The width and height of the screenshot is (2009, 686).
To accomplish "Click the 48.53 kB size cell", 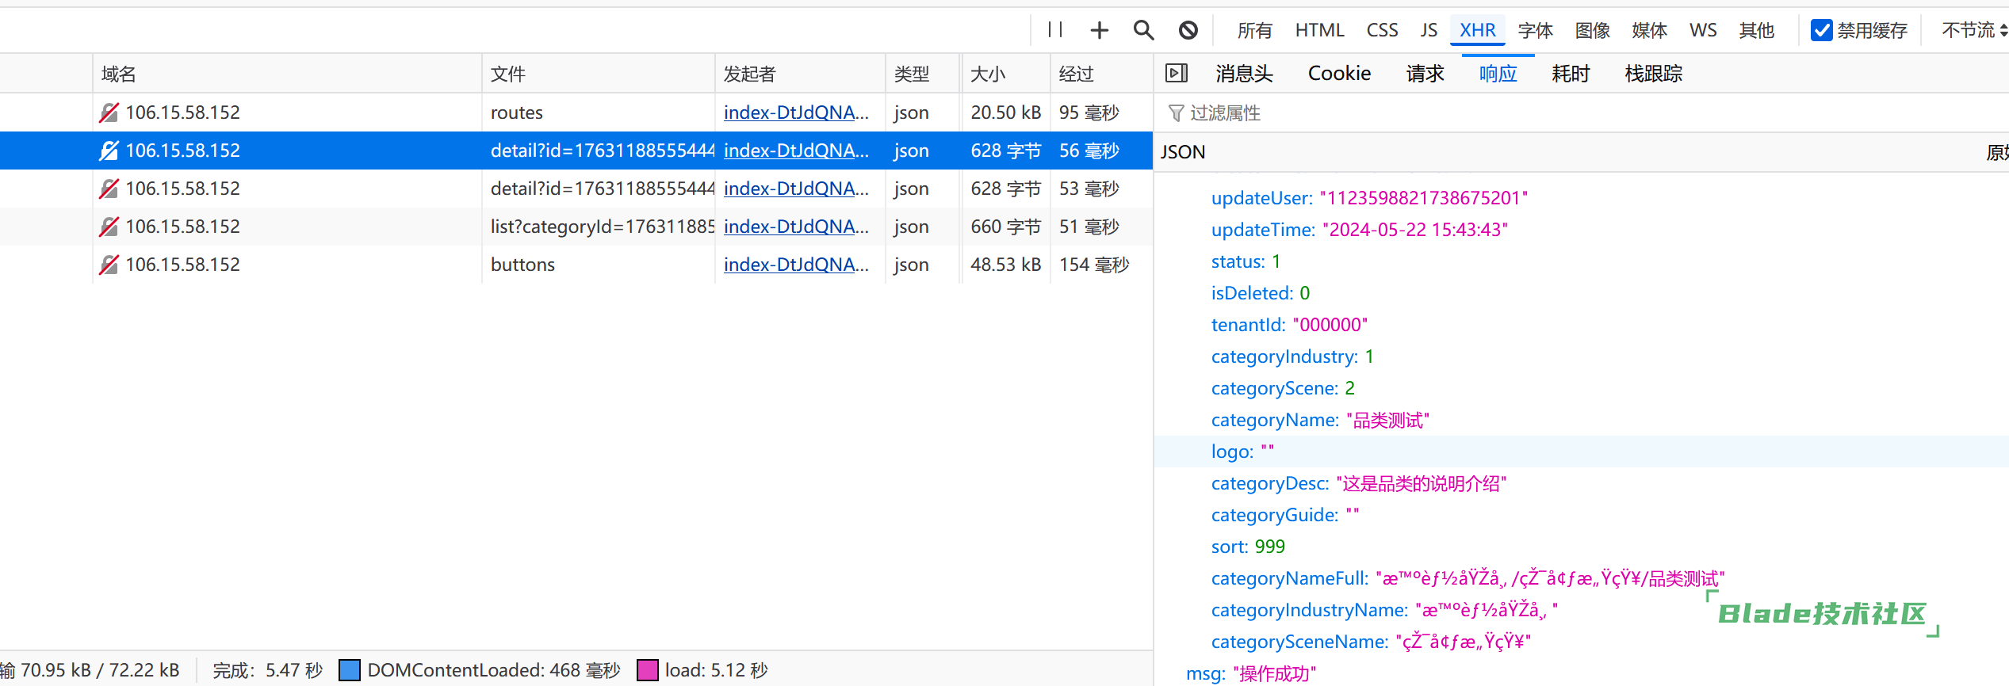I will 1005,265.
